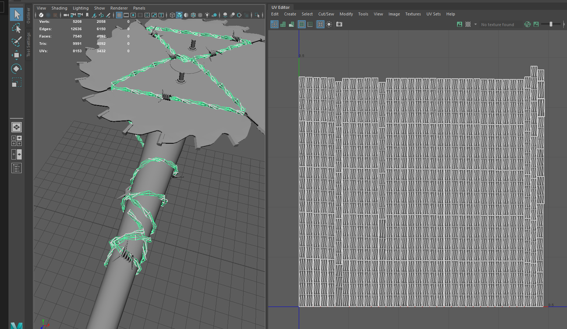The height and width of the screenshot is (329, 567).
Task: Open viewport View menu
Action: click(42, 8)
